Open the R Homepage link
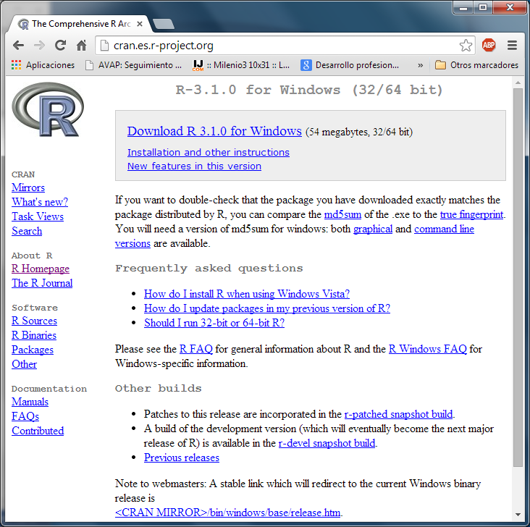This screenshot has height=527, width=530. (41, 269)
